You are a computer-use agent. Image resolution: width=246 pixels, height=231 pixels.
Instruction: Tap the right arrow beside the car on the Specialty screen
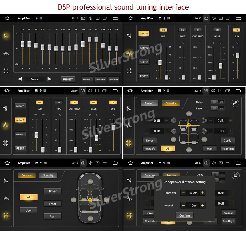click(204, 139)
